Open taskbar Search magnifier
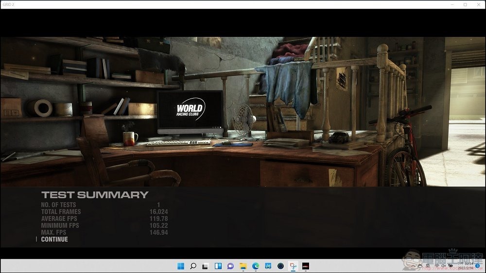 [x=193, y=266]
